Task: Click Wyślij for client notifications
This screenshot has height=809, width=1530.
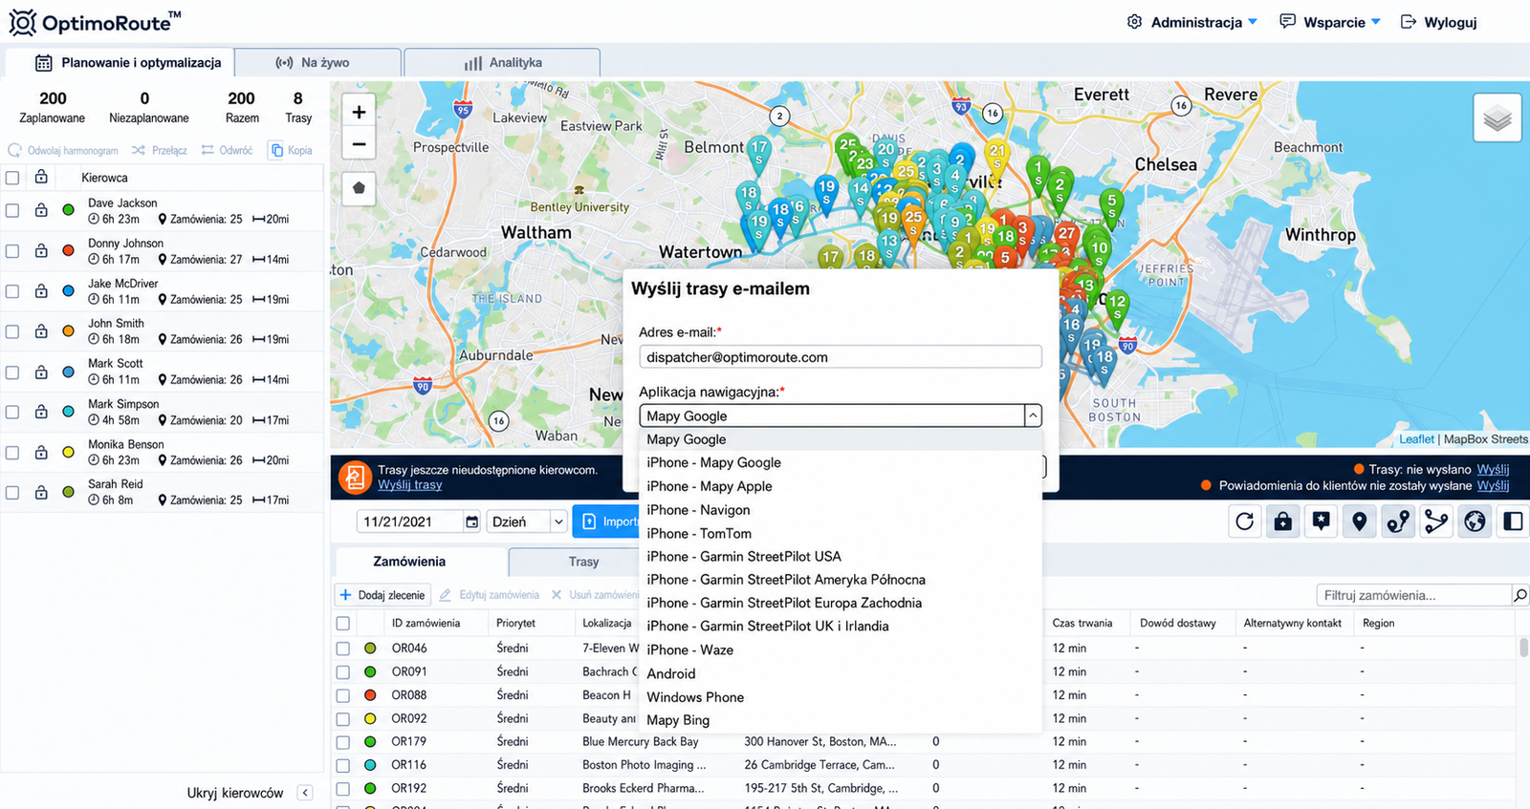Action: (x=1493, y=485)
